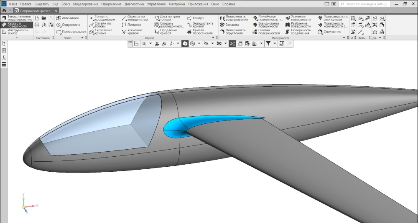Open hide elements dropdown arrow
This screenshot has width=418, height=223.
coord(212,44)
